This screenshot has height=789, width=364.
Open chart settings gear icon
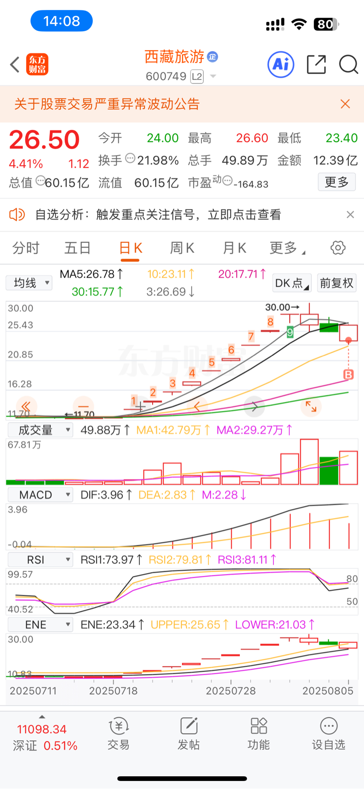click(338, 248)
